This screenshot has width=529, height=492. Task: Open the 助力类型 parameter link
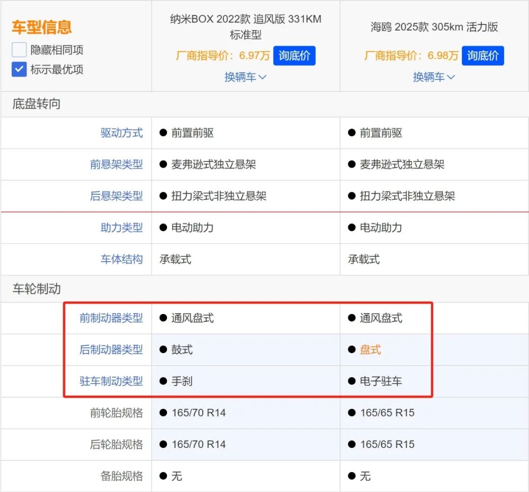click(x=122, y=227)
